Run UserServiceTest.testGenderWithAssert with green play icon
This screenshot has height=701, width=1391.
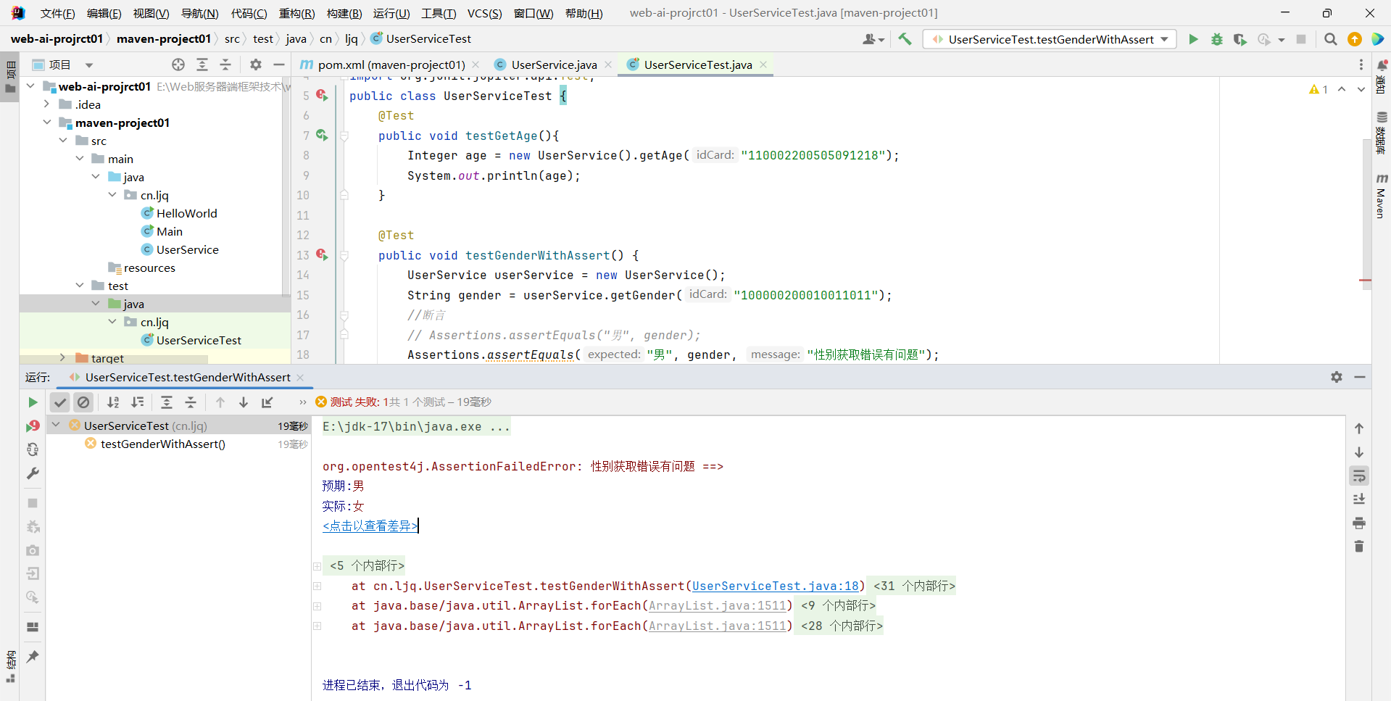(1193, 39)
